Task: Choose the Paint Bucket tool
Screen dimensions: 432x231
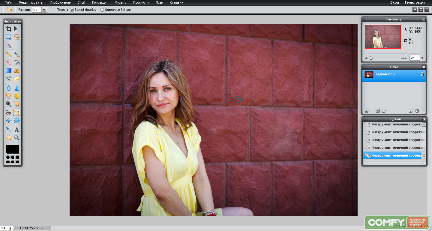Action: (17, 62)
